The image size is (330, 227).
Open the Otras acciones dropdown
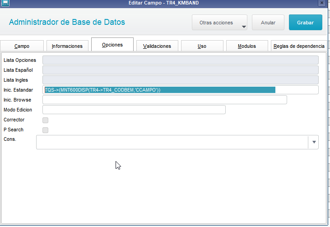tap(219, 23)
